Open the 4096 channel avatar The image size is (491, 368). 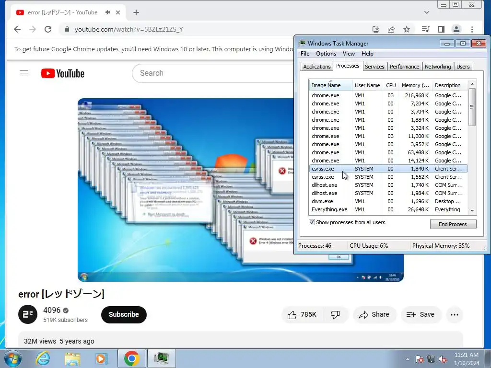point(28,314)
